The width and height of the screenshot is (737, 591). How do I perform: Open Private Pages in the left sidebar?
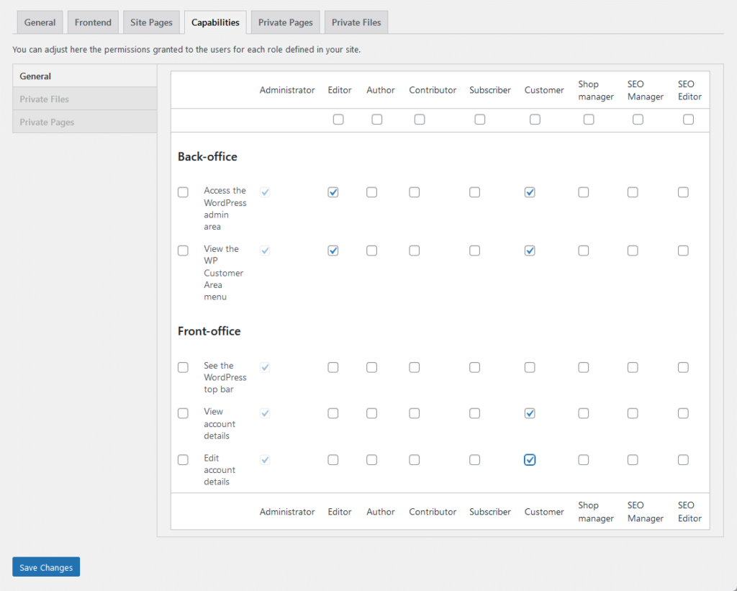coord(85,122)
